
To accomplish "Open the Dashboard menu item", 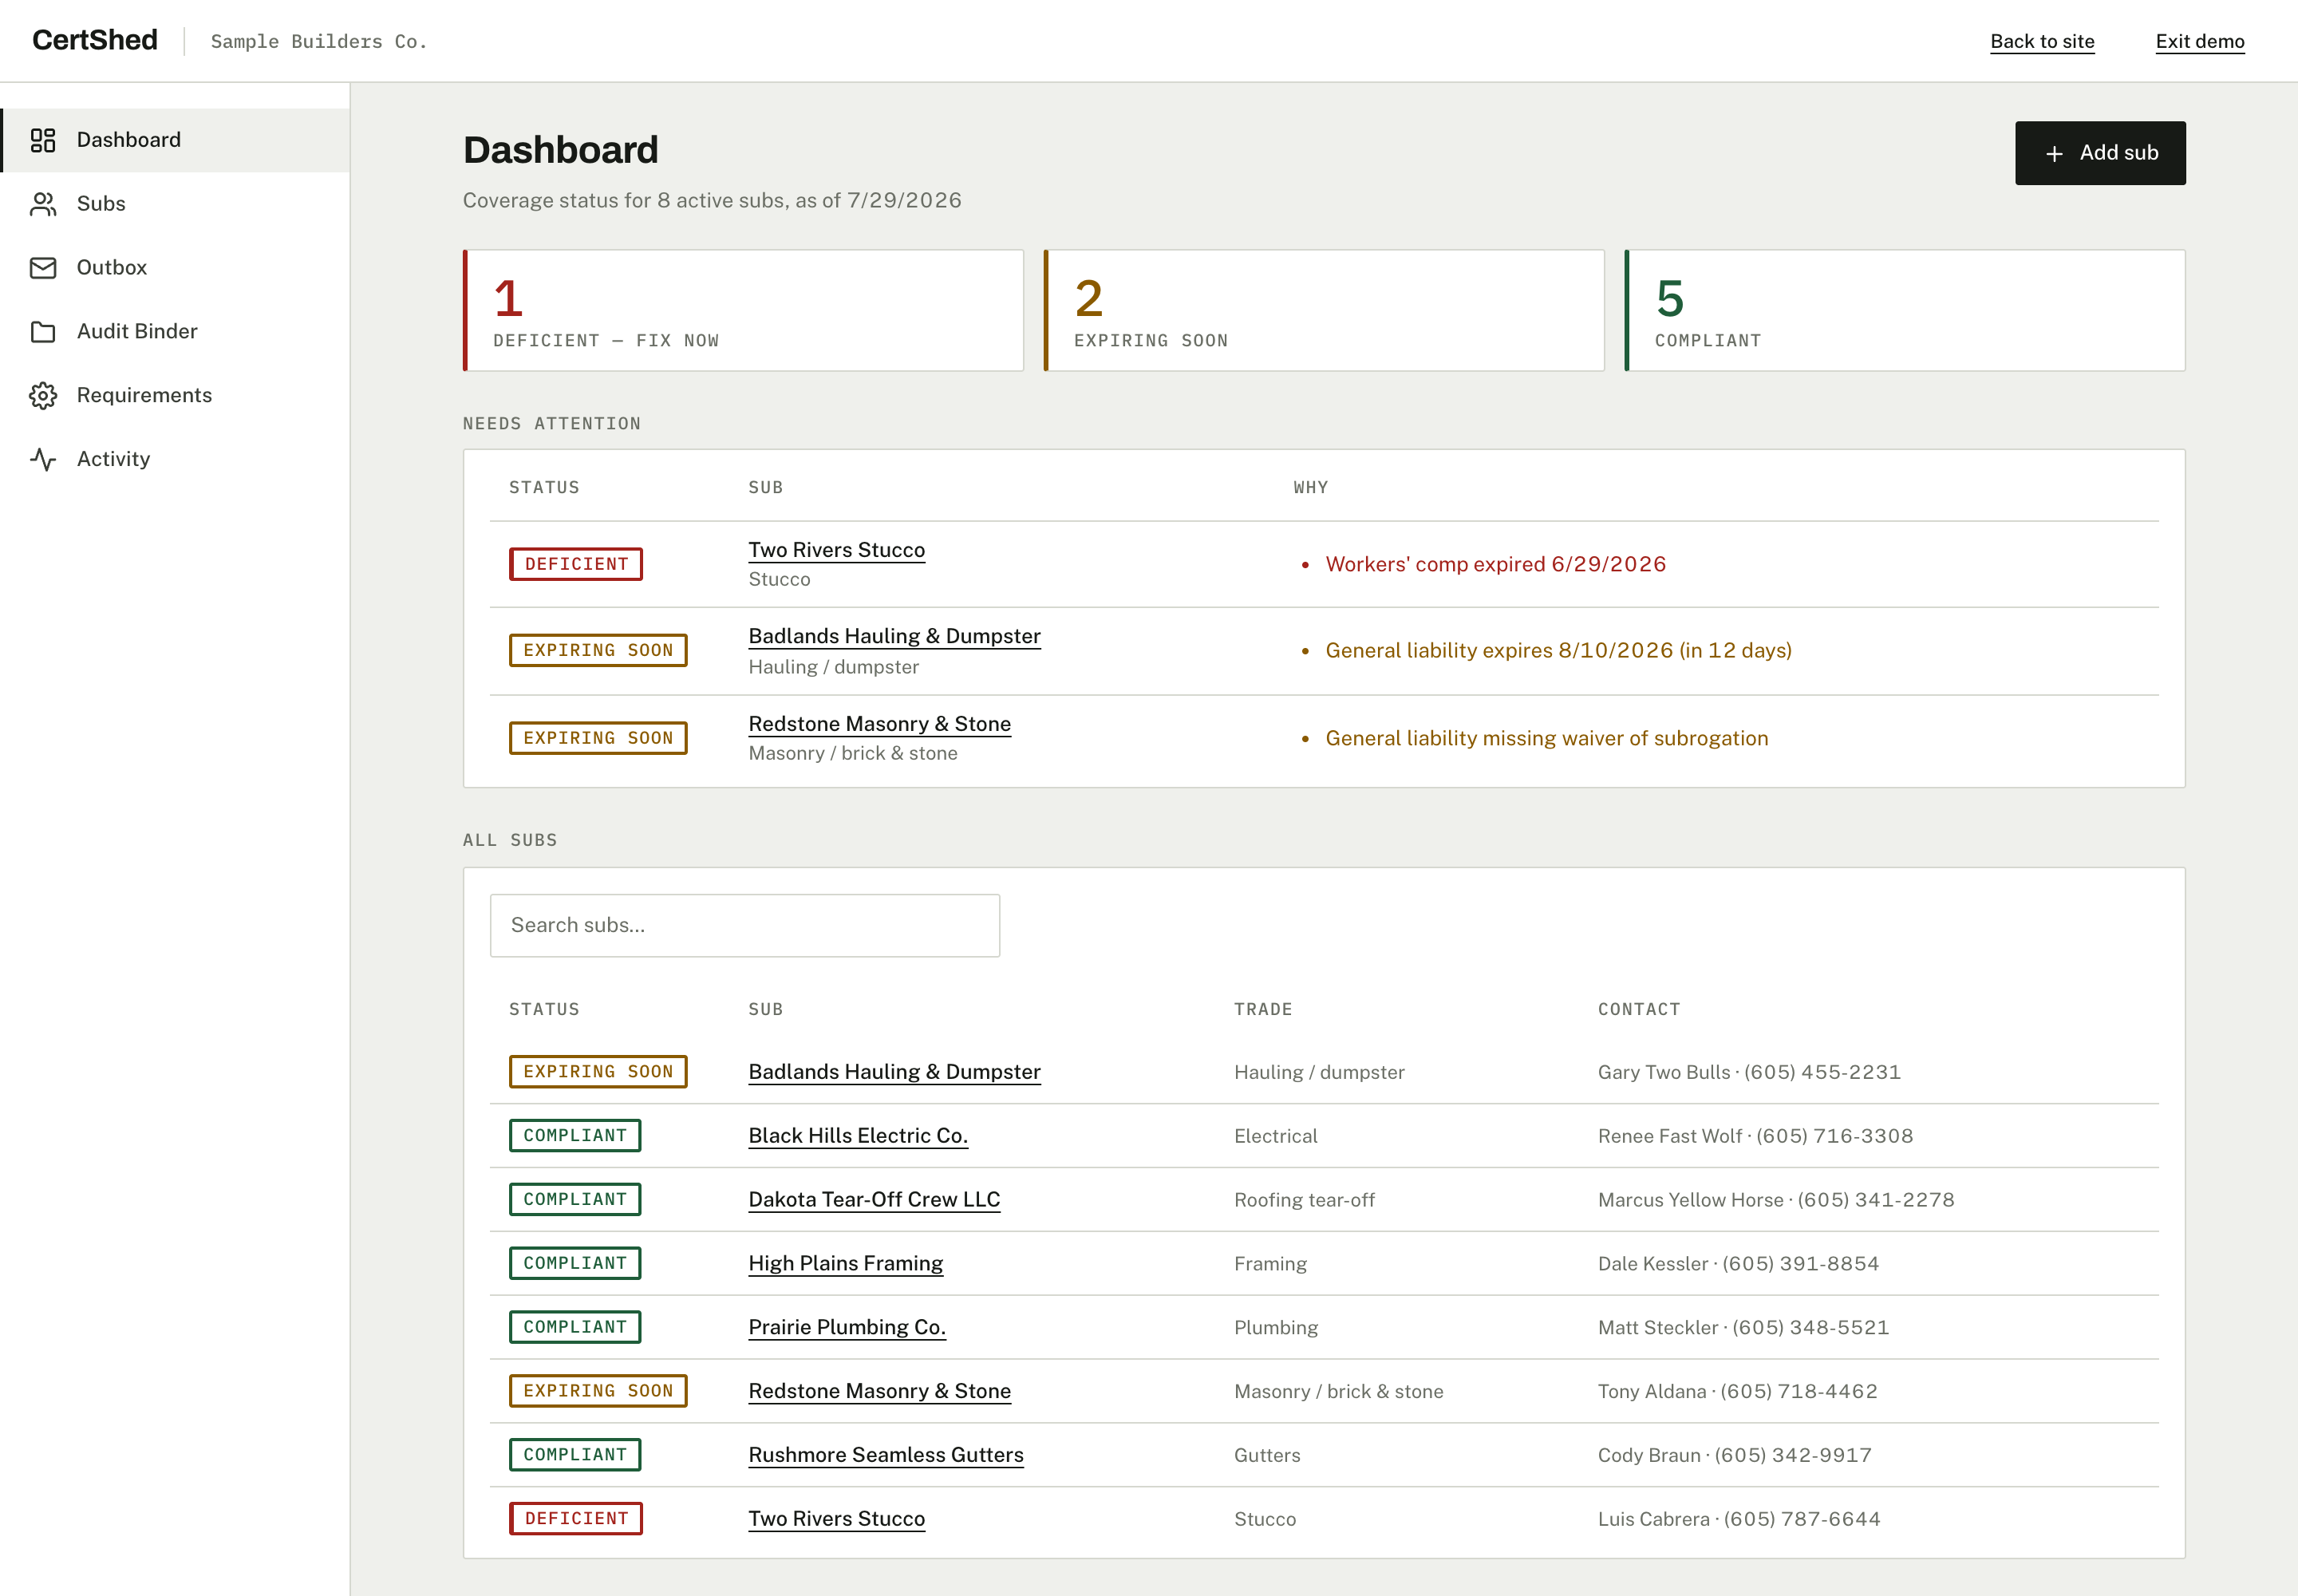I will point(176,140).
